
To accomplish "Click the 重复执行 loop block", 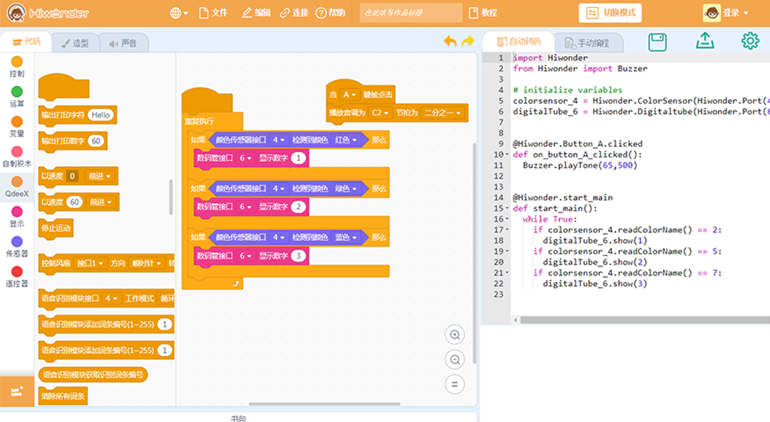I will [x=199, y=121].
